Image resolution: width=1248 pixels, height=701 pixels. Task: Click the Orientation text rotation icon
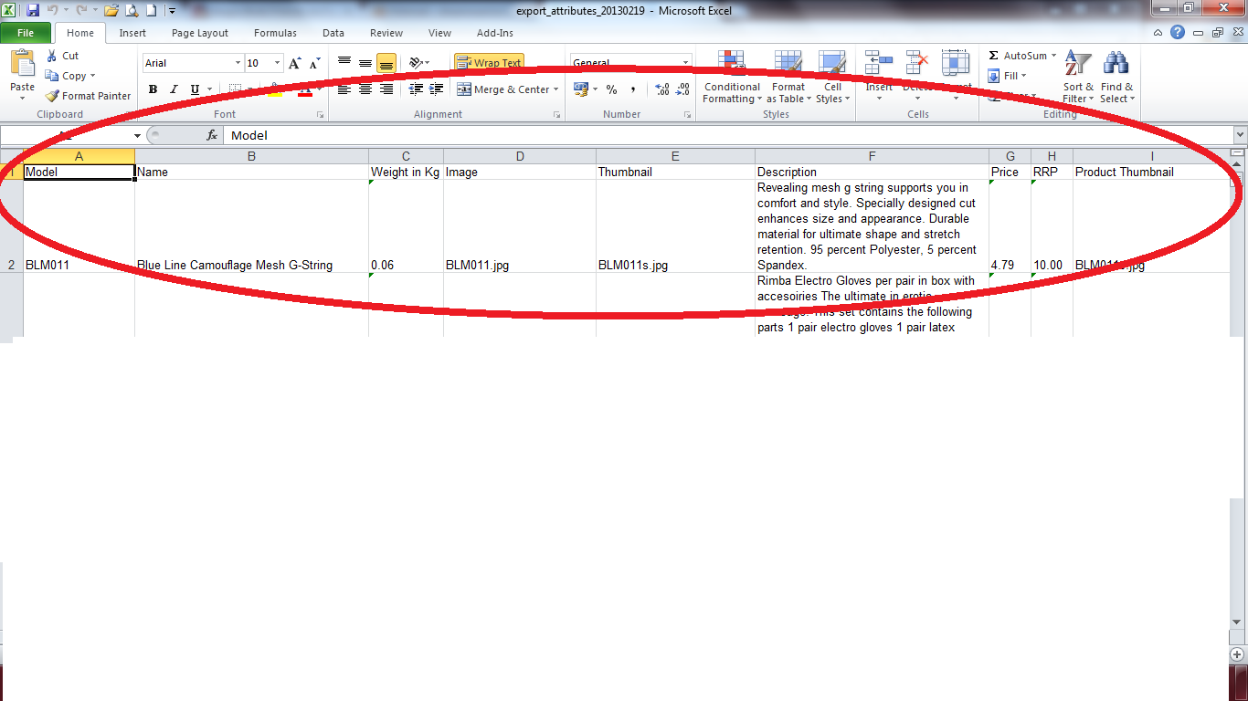tap(418, 63)
